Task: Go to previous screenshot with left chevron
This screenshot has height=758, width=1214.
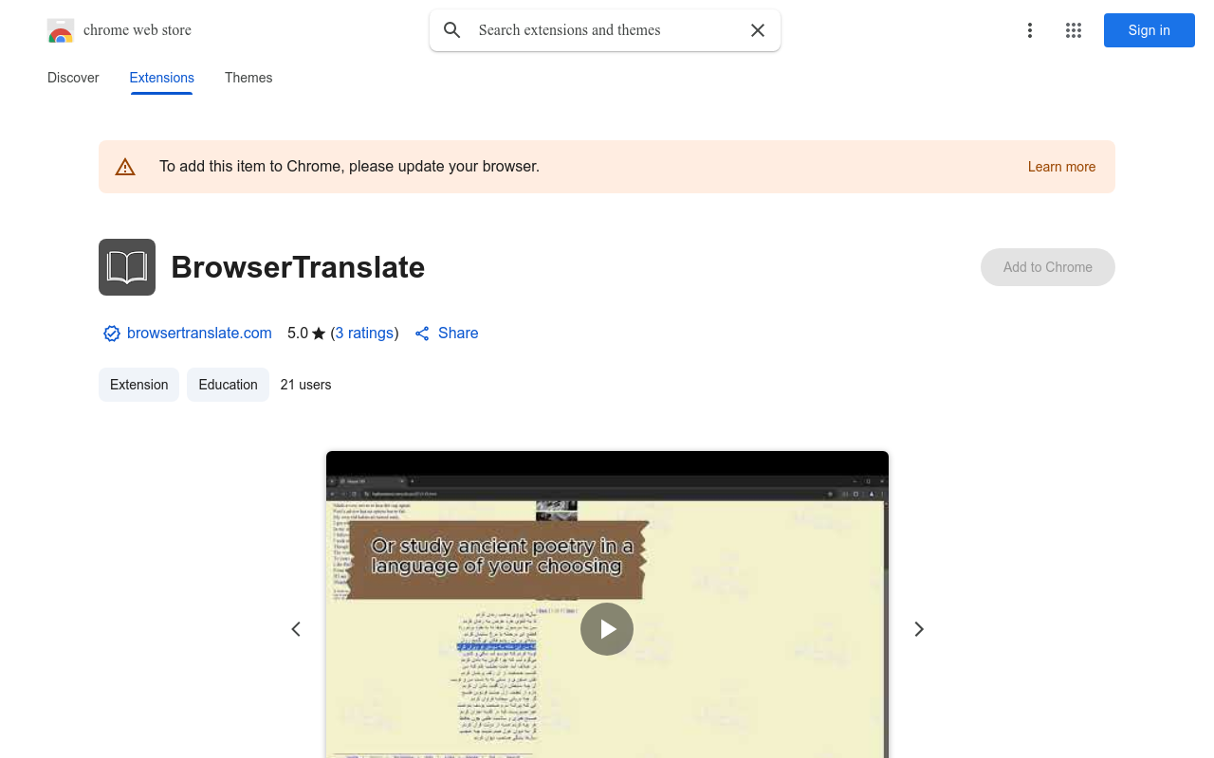Action: coord(296,629)
